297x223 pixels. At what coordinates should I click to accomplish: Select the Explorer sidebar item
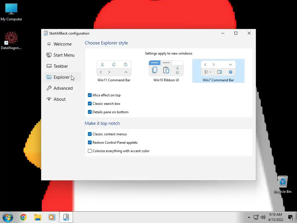pos(63,77)
